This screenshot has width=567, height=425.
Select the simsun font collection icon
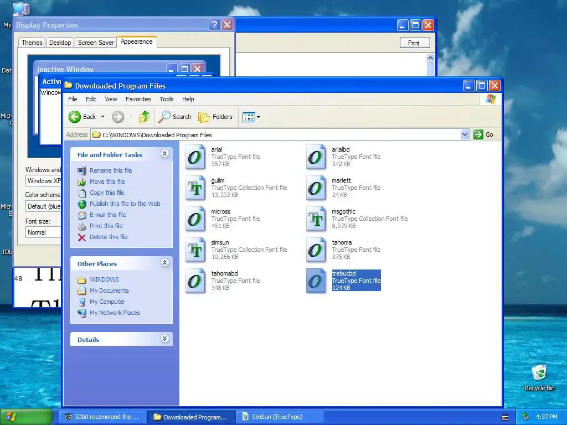(195, 250)
